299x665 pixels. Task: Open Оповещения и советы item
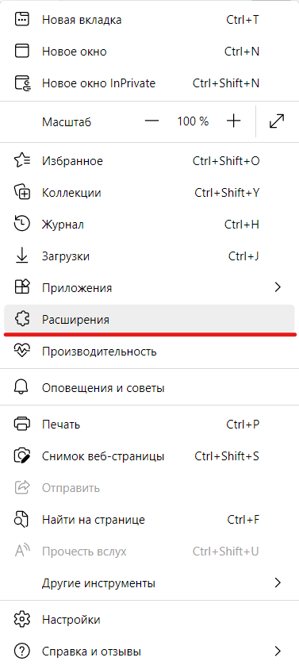(x=149, y=387)
